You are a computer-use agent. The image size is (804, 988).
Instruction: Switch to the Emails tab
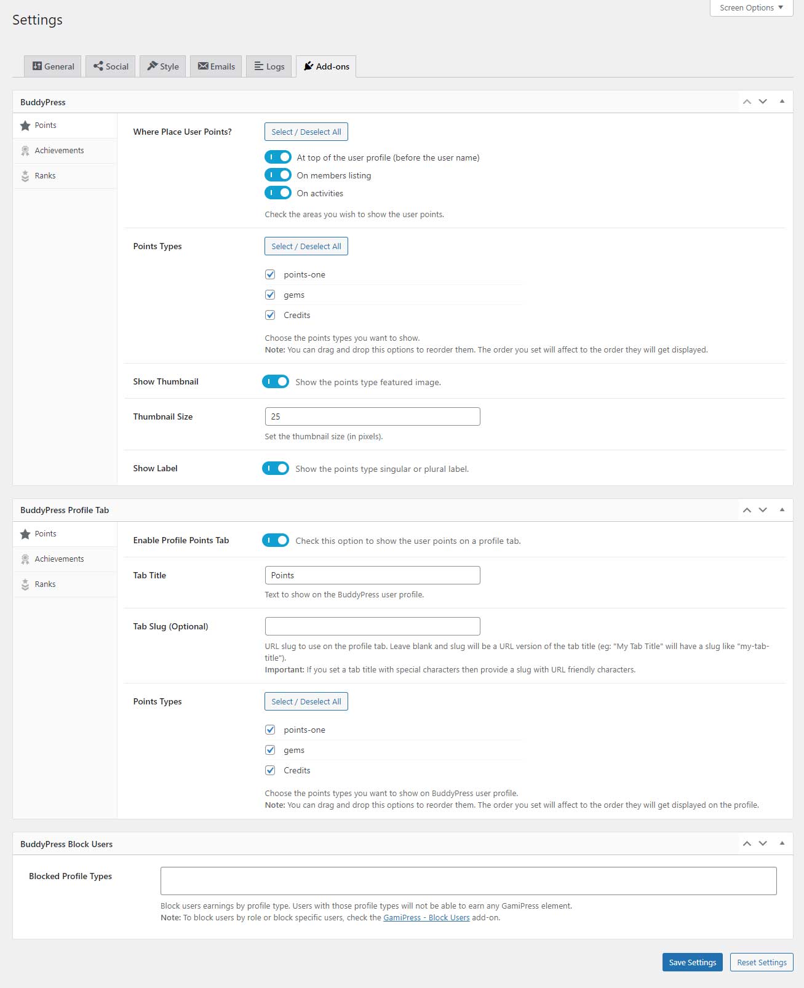(x=216, y=66)
